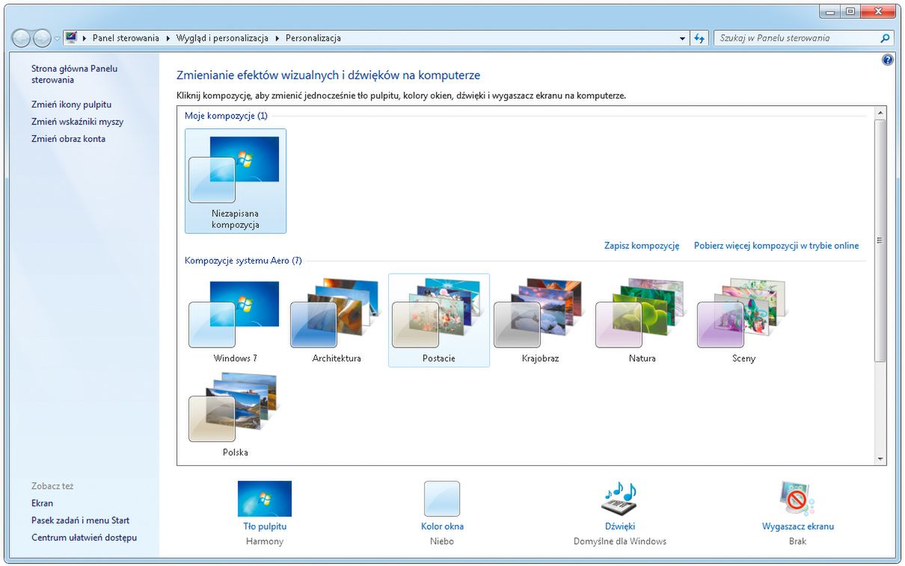Expand the address bar history dropdown

click(x=682, y=38)
